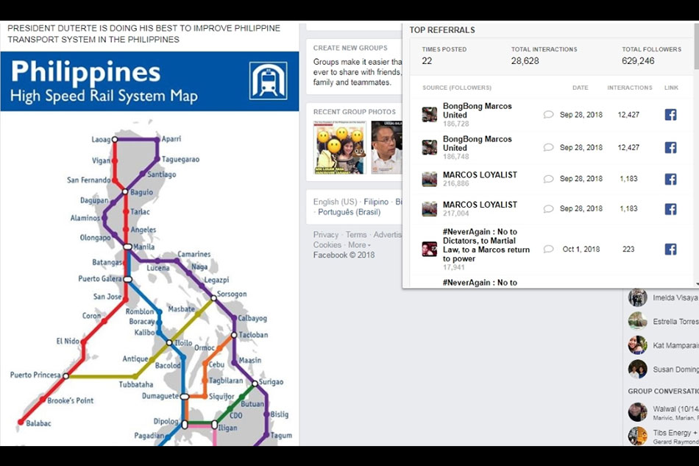Click the Create New Groups heading
The height and width of the screenshot is (466, 699).
350,48
